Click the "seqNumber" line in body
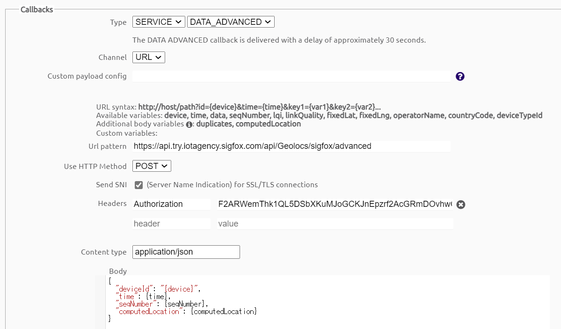 click(162, 304)
